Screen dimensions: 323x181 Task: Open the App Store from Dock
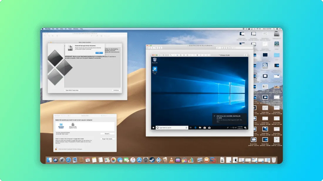[139, 160]
